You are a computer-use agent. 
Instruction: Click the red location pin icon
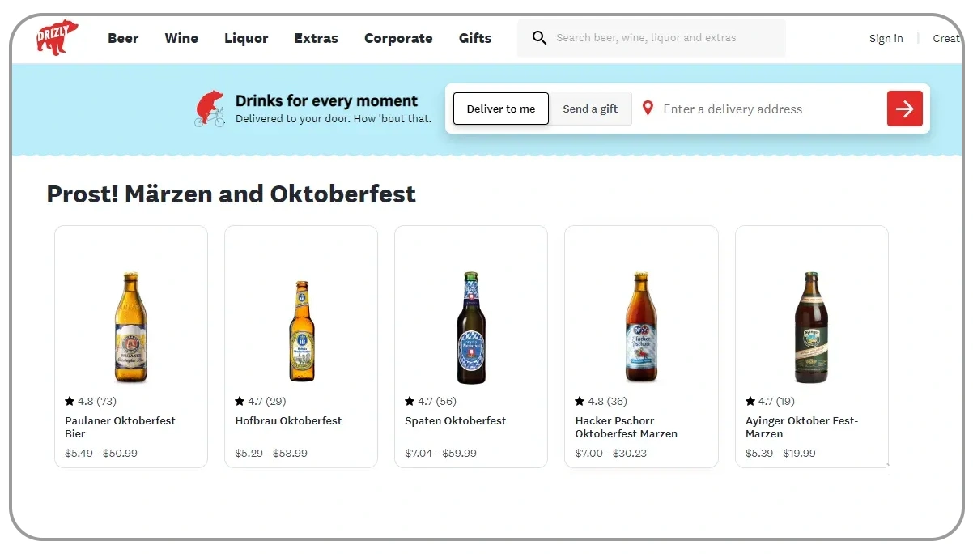point(647,108)
